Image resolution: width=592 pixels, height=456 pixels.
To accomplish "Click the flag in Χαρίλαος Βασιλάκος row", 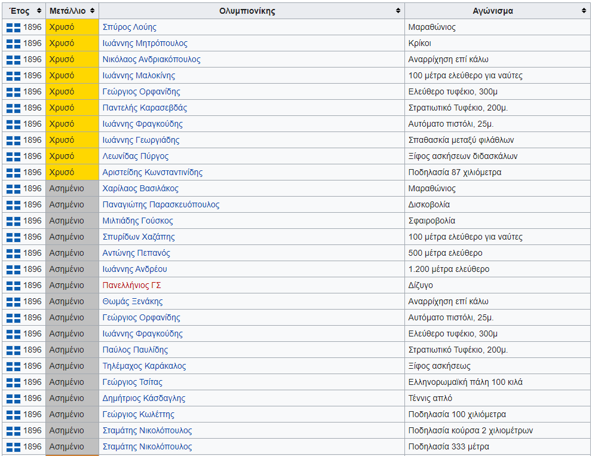I will (13, 189).
